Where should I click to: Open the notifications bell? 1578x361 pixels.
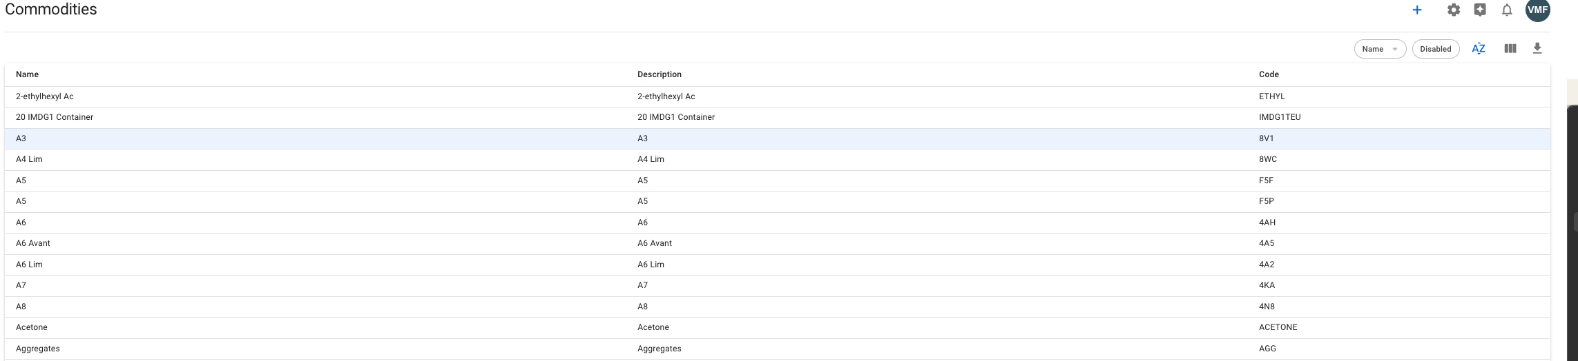coord(1507,10)
